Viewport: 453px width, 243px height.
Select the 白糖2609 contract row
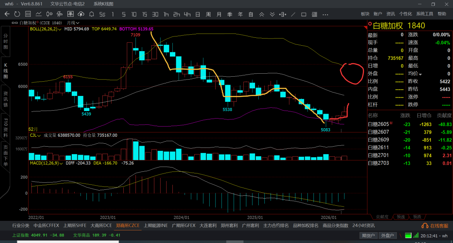(x=378, y=140)
